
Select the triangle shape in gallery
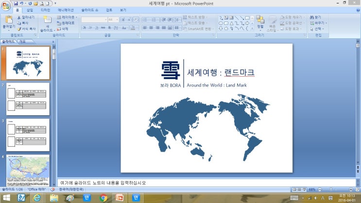point(231,23)
